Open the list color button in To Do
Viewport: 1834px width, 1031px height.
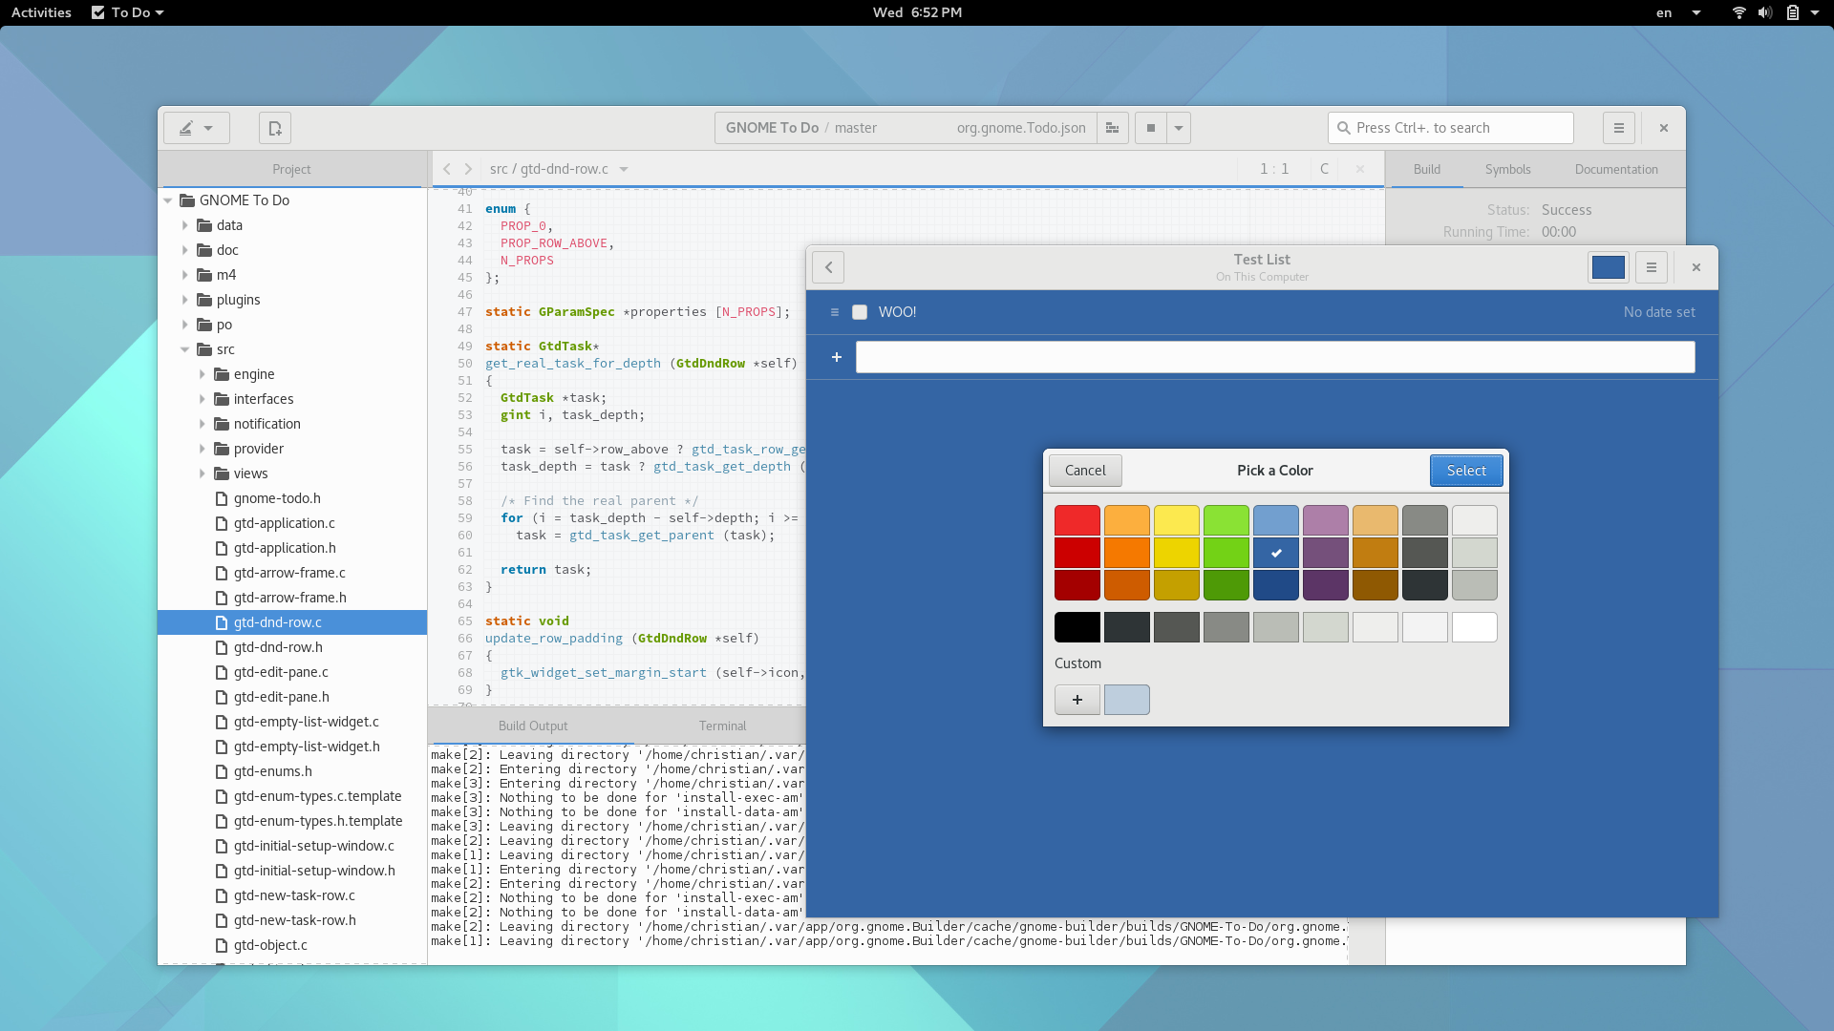[1608, 267]
